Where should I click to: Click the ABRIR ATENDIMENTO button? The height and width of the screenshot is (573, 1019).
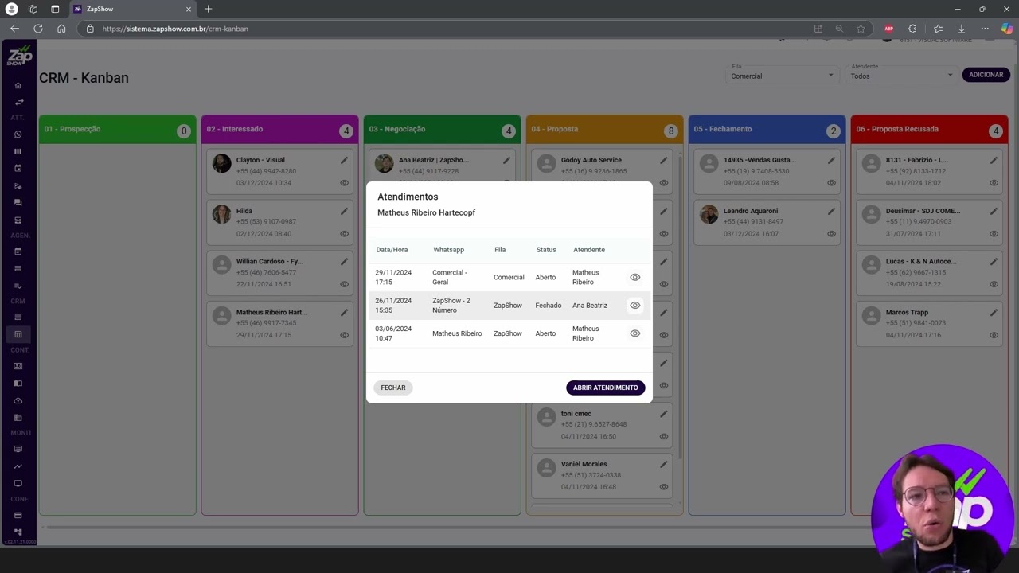pyautogui.click(x=605, y=388)
